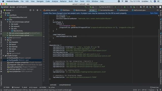The image size is (162, 91).
Task: Collapse the manifests folder
Action: point(6,15)
